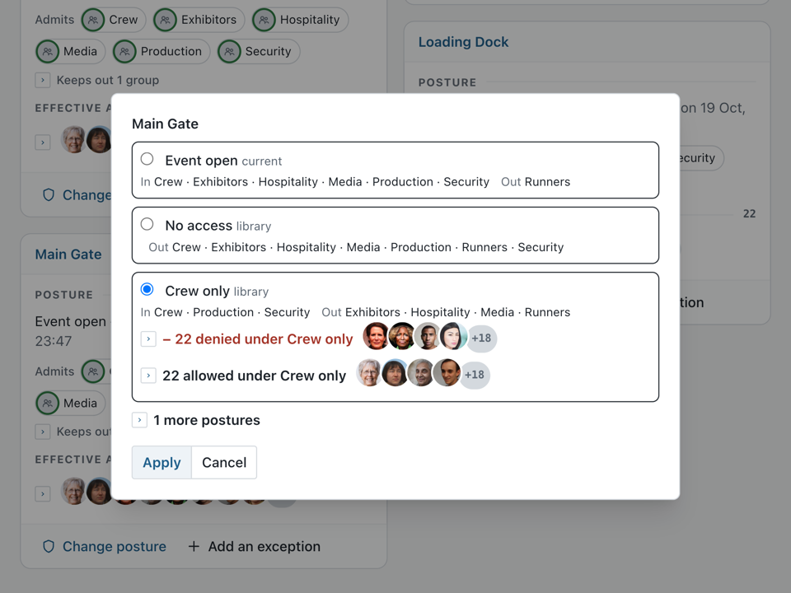
Task: Click the +18 badge in the allowed row
Action: click(475, 375)
